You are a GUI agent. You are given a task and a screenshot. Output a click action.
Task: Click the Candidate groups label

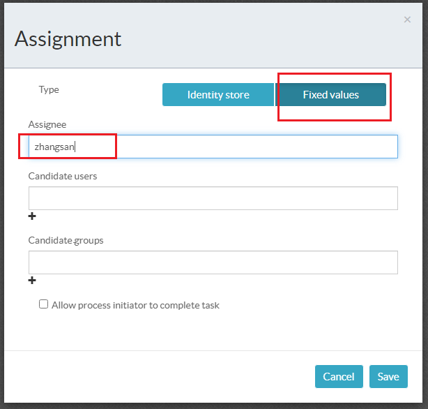[66, 240]
